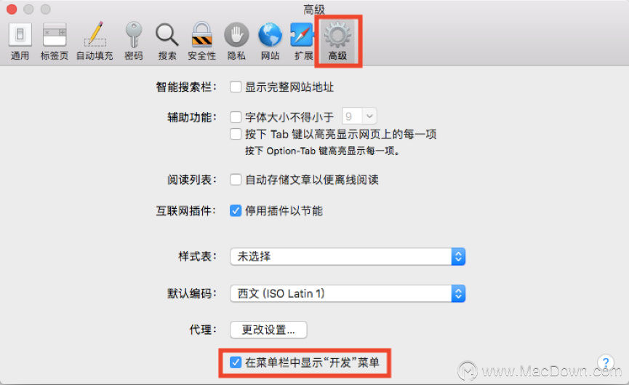This screenshot has height=385, width=629.
Task: Enable 自动存储文章以便离线阅读 checkbox
Action: [236, 180]
